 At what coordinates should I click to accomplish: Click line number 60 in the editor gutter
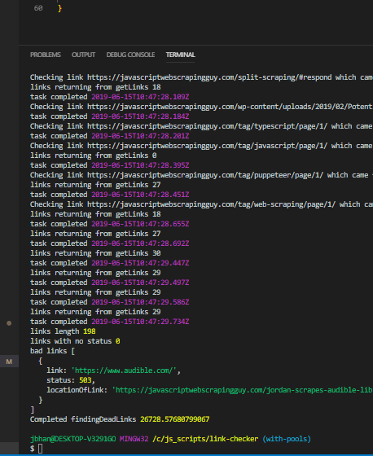pyautogui.click(x=38, y=8)
